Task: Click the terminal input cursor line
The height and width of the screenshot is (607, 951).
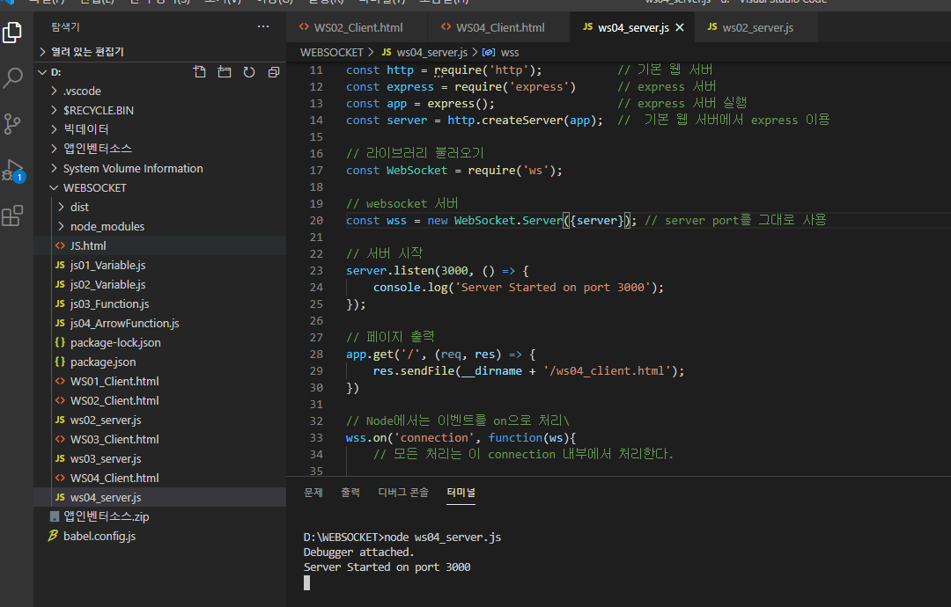Action: (x=307, y=582)
